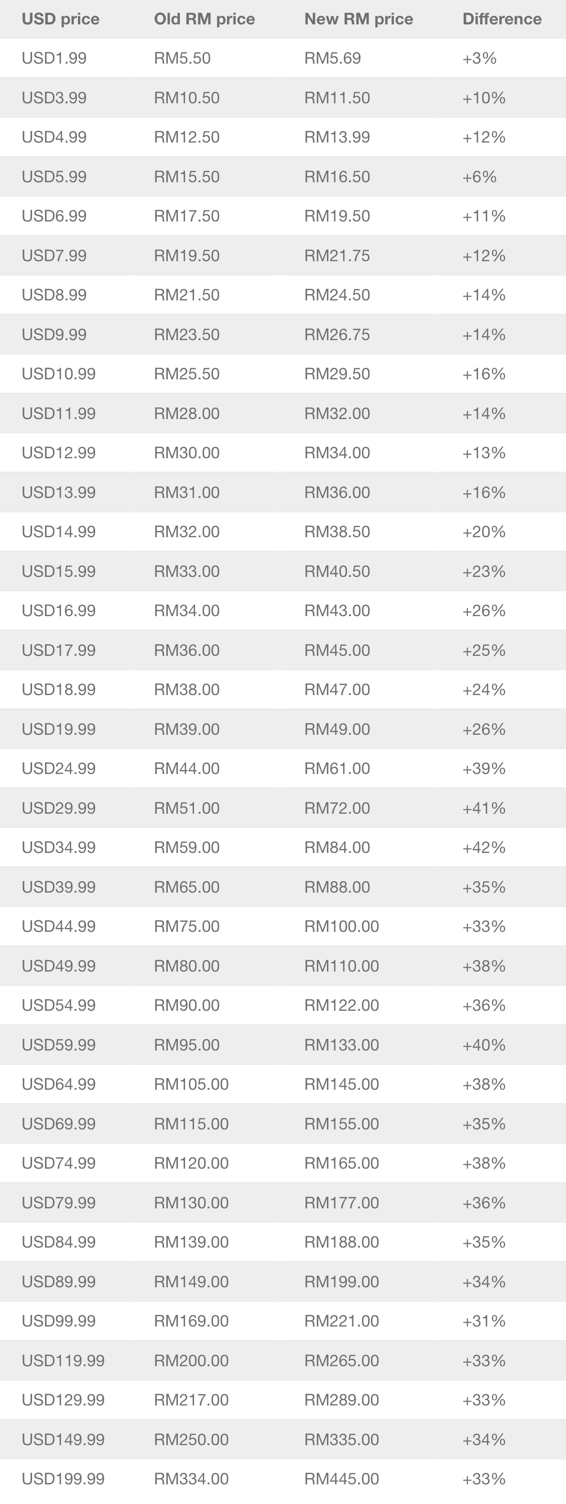Select the RM169.00 old price cell
Viewport: 566px width, 1504px height.
191,1321
